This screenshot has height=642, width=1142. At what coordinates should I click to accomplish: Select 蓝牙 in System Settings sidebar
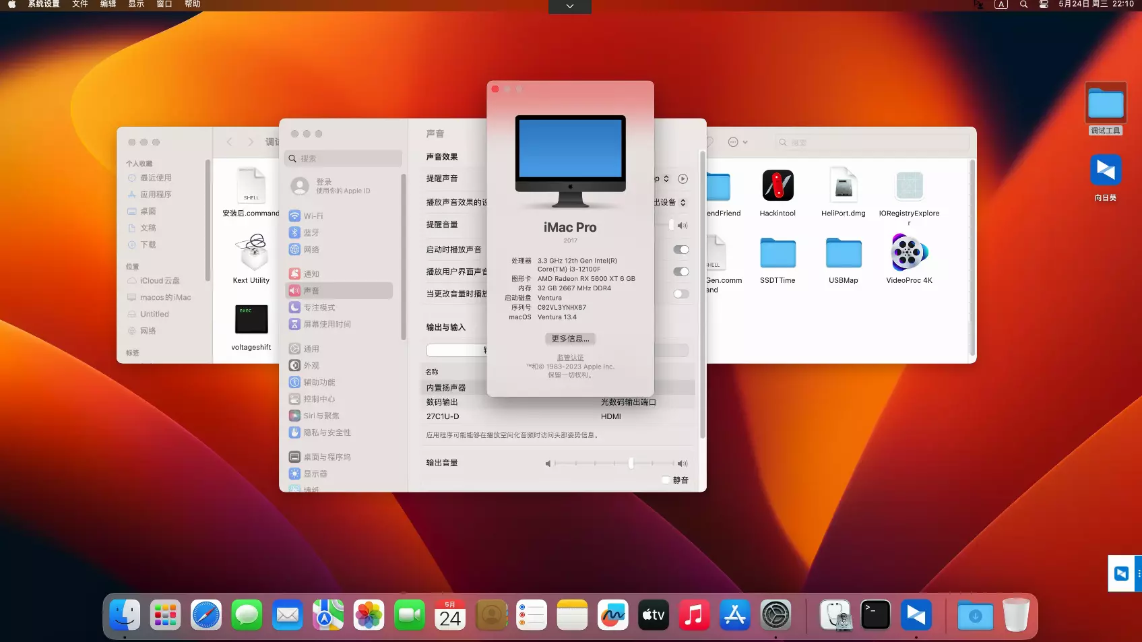[311, 232]
